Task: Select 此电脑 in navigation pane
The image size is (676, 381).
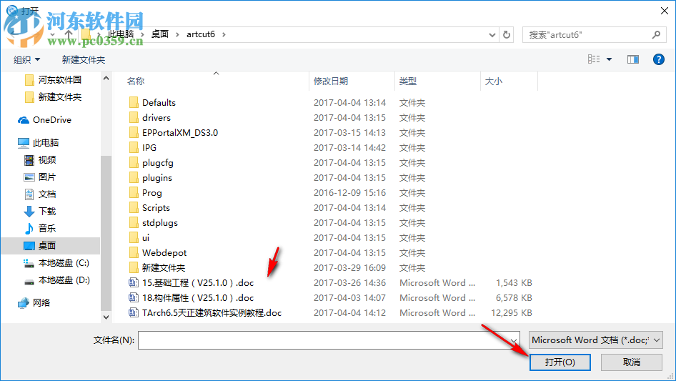Action: pos(39,142)
